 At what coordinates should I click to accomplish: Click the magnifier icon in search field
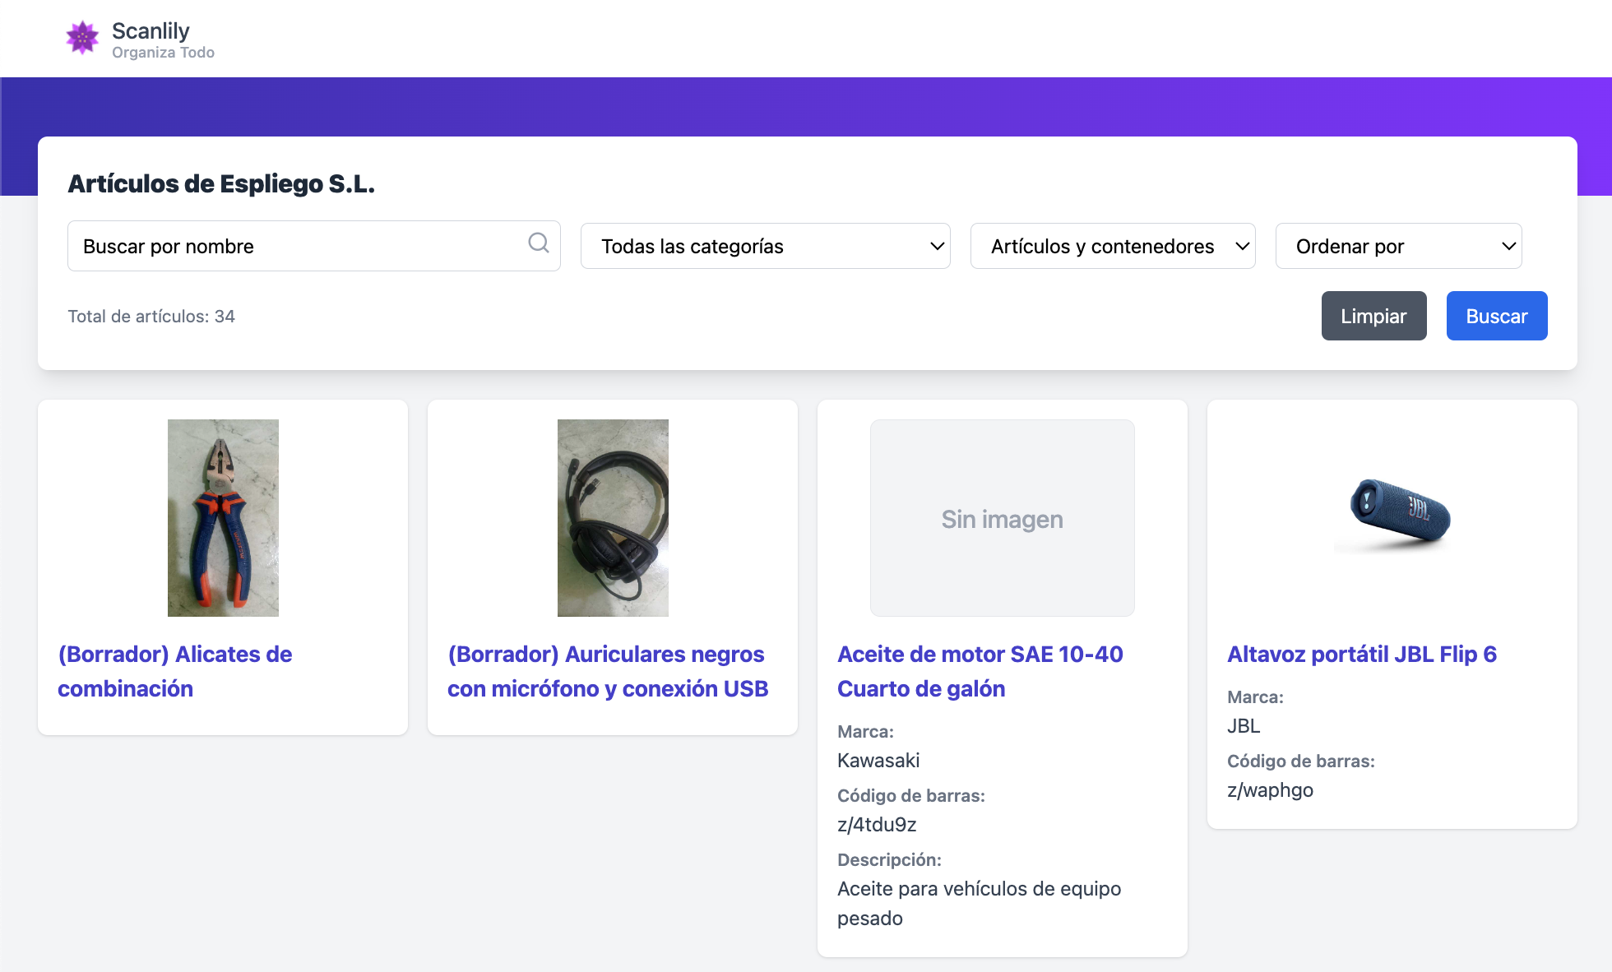539,243
